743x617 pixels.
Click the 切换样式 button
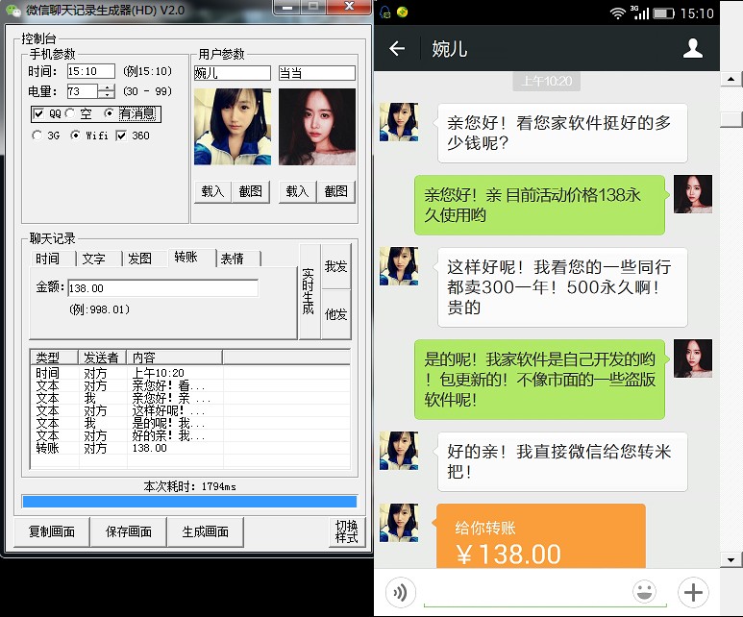click(x=346, y=531)
